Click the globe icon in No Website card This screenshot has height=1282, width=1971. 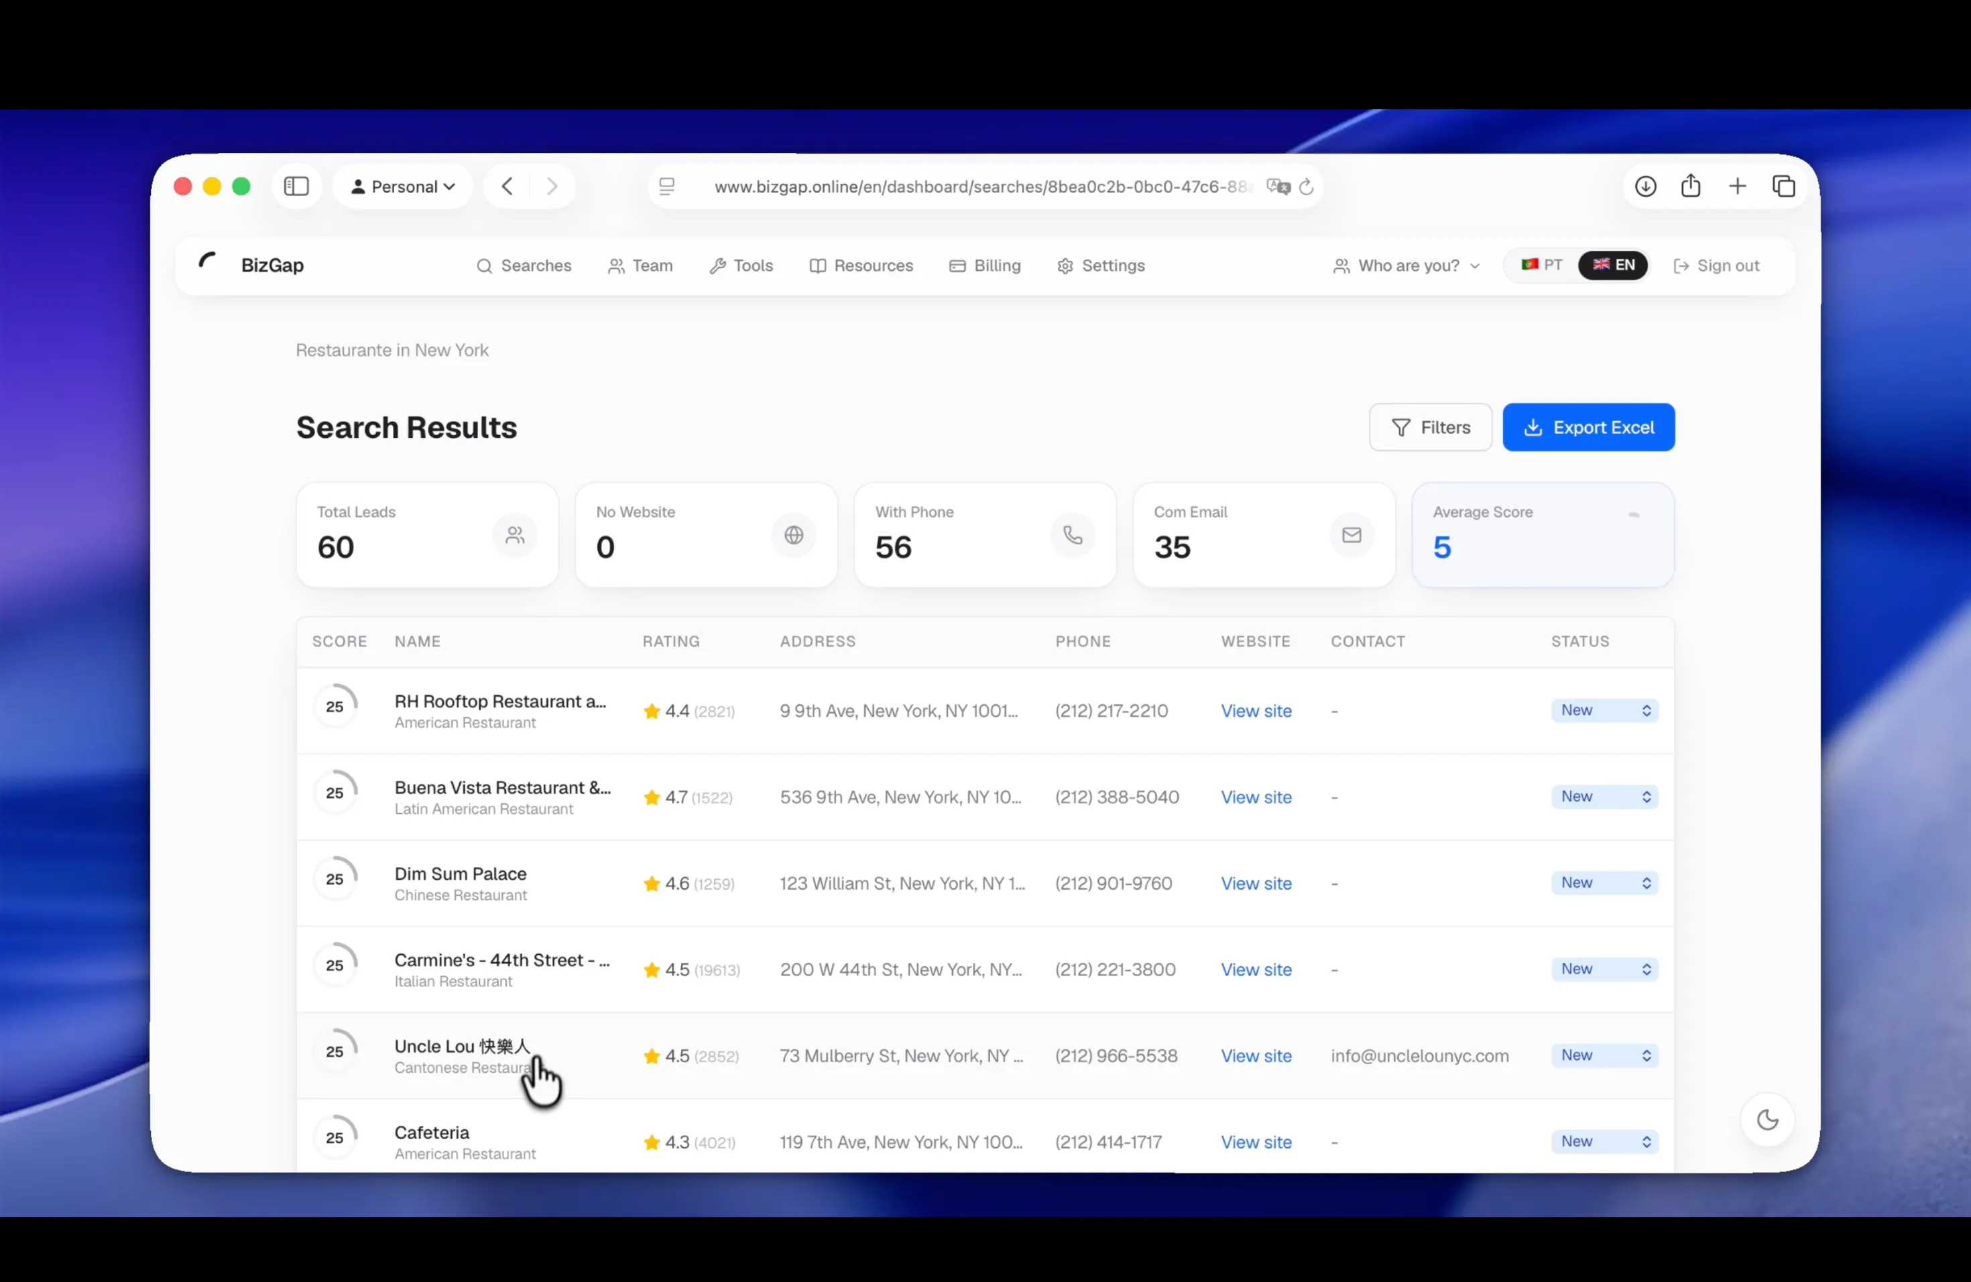[793, 535]
